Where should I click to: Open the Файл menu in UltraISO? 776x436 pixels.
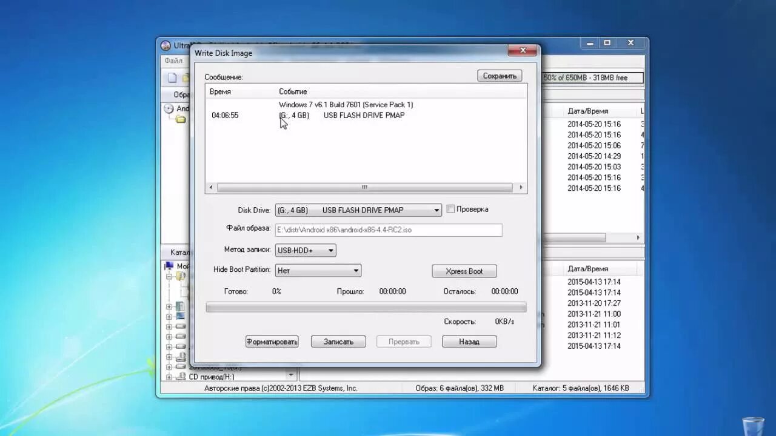(x=173, y=61)
